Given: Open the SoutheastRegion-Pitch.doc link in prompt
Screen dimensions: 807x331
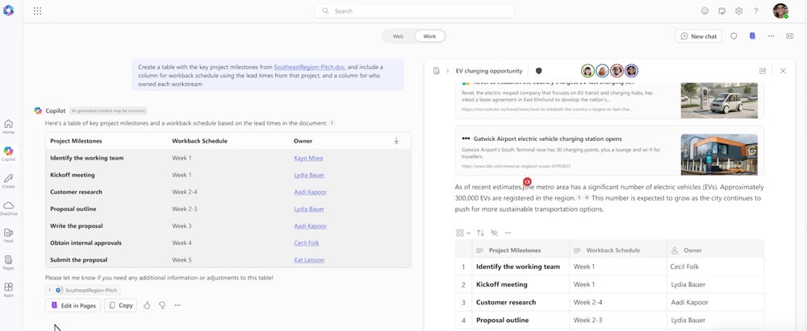Looking at the screenshot, I should (309, 67).
